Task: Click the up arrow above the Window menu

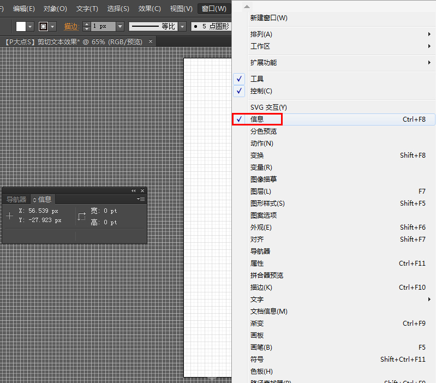Action: point(246,7)
